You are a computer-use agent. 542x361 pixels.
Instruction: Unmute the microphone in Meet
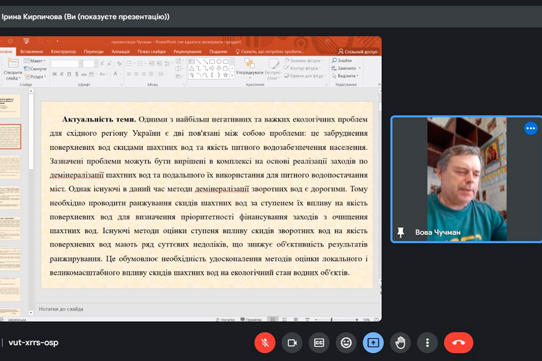pyautogui.click(x=264, y=342)
